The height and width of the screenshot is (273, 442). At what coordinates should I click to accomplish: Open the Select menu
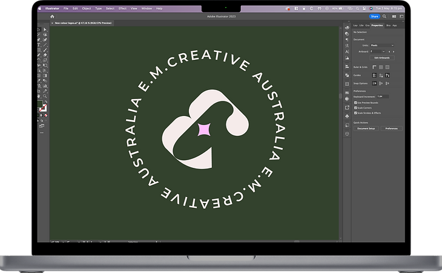point(110,8)
